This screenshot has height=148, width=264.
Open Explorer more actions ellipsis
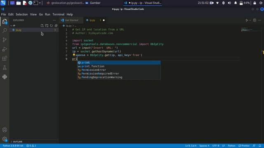click(x=54, y=20)
